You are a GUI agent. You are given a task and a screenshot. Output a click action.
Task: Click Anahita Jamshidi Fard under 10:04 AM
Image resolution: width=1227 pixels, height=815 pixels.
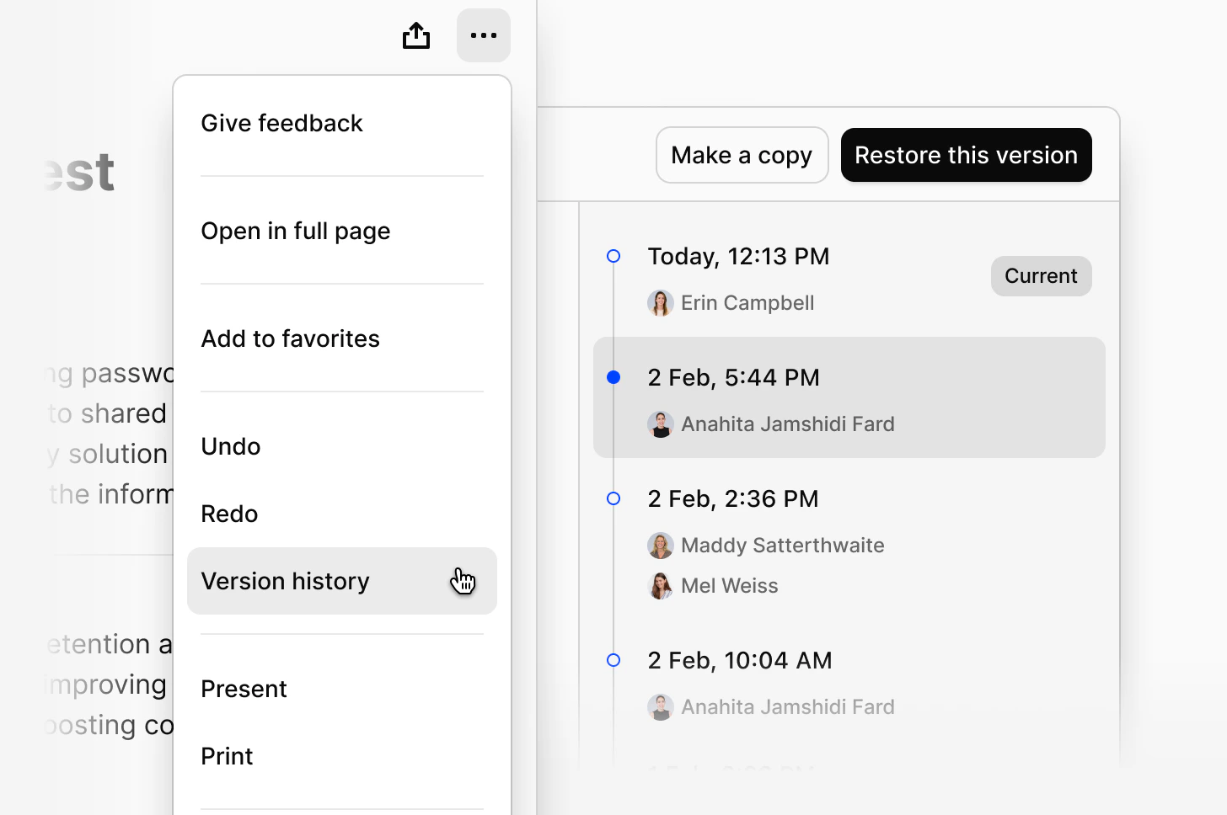[788, 707]
